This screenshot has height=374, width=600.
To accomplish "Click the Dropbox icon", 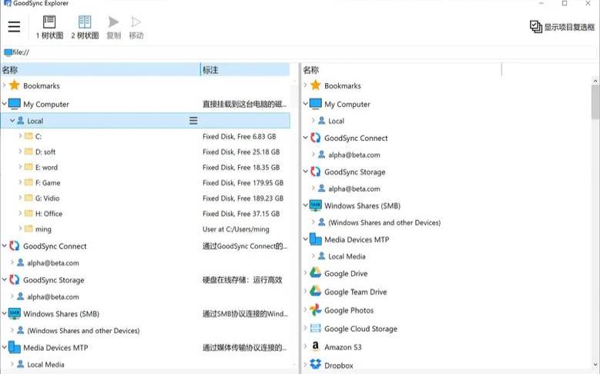I will click(x=316, y=364).
